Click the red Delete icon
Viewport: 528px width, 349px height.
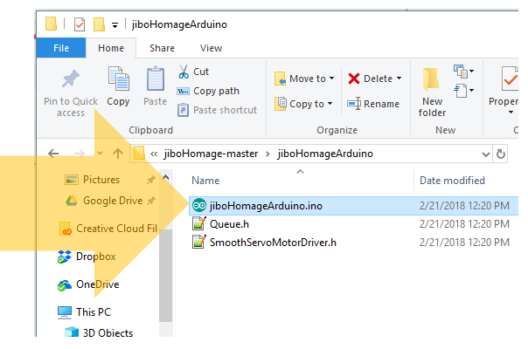(x=354, y=79)
